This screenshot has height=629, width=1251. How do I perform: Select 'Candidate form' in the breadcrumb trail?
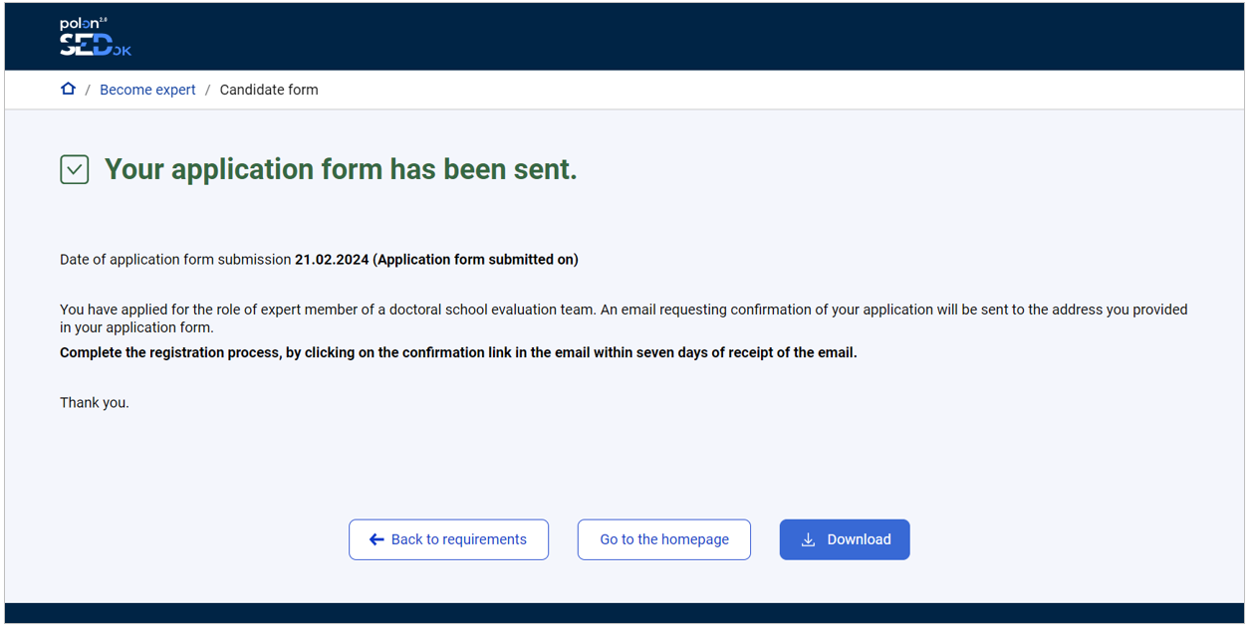click(x=269, y=90)
